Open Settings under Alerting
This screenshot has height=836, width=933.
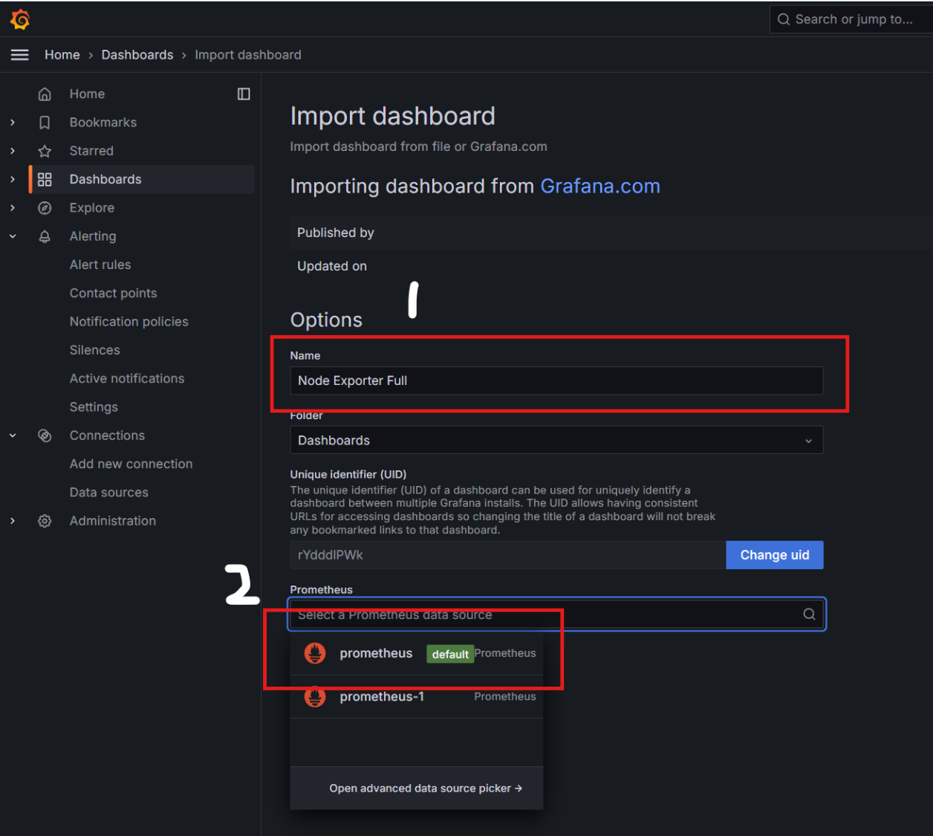click(94, 407)
